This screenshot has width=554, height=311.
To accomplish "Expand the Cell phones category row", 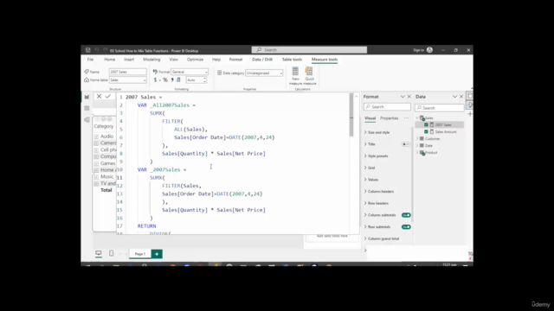I will (x=96, y=150).
